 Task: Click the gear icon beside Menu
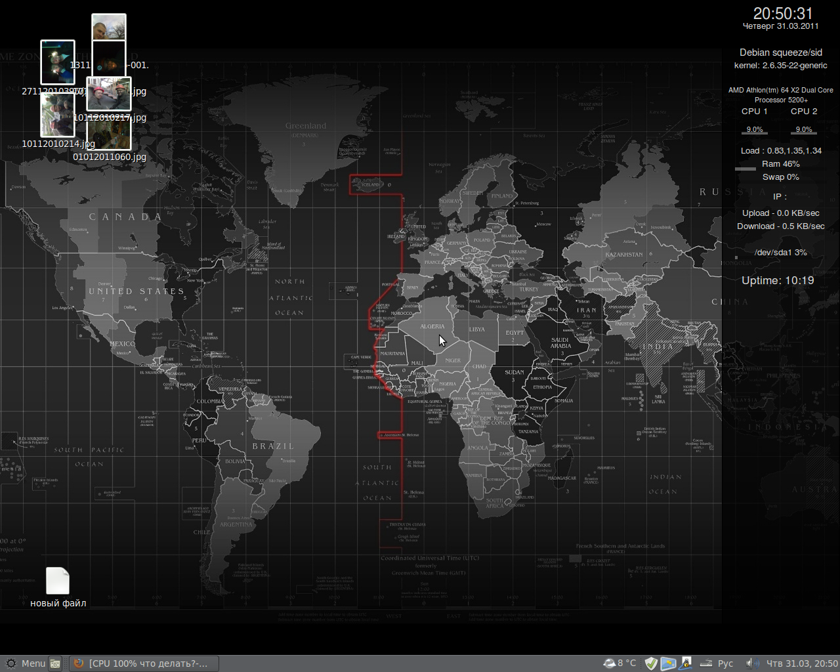(10, 663)
